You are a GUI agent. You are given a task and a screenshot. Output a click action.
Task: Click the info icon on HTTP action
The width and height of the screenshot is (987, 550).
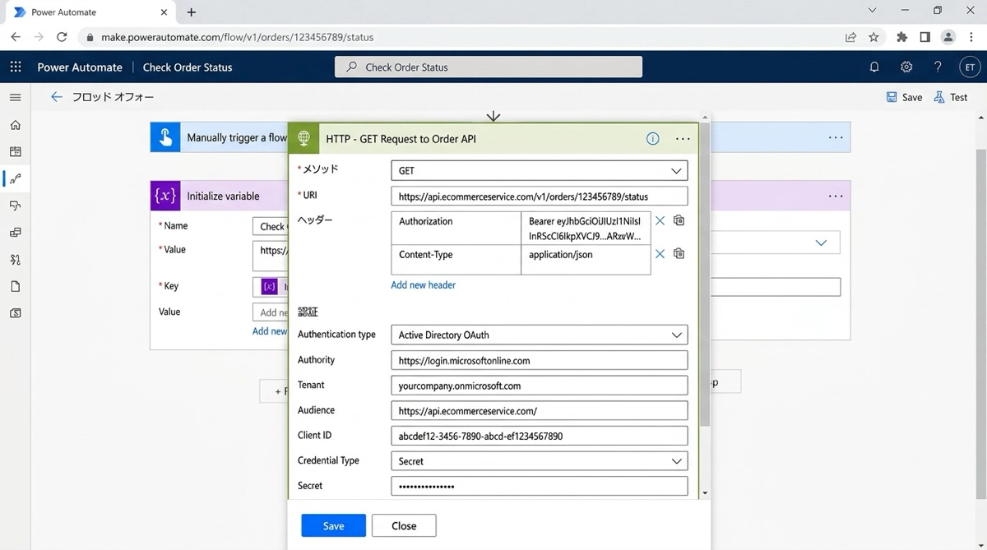pyautogui.click(x=652, y=139)
